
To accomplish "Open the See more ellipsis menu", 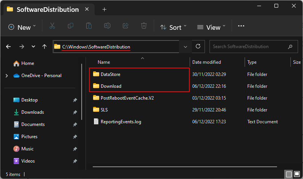I will tap(241, 26).
